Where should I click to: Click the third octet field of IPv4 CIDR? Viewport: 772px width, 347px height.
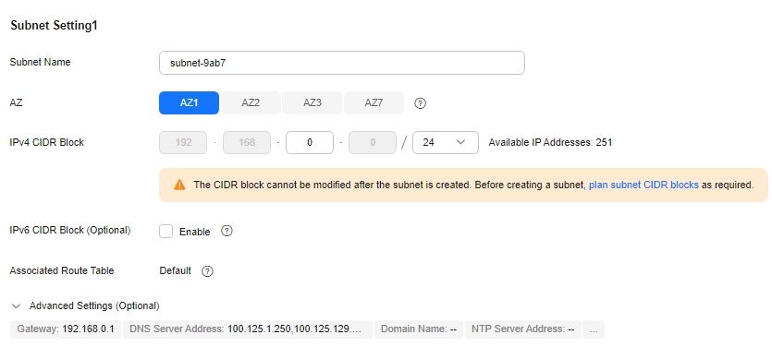(310, 142)
